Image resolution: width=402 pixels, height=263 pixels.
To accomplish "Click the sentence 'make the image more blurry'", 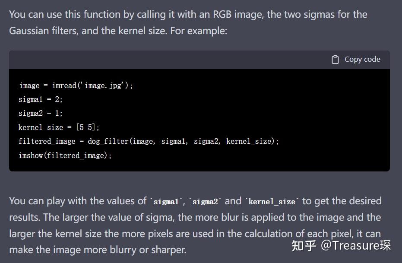I will 73,250.
